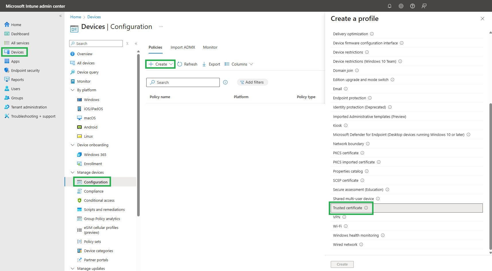492x271 pixels.
Task: Click Refresh in the policies toolbar
Action: (187, 64)
